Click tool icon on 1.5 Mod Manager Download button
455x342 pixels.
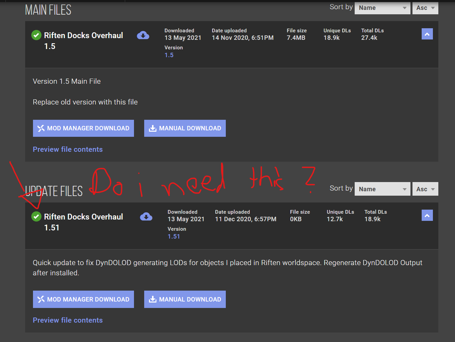(41, 128)
